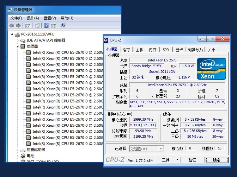Open the 处理器 #1 selection dropdown
Image resolution: width=237 pixels, height=177 pixels.
[161, 149]
